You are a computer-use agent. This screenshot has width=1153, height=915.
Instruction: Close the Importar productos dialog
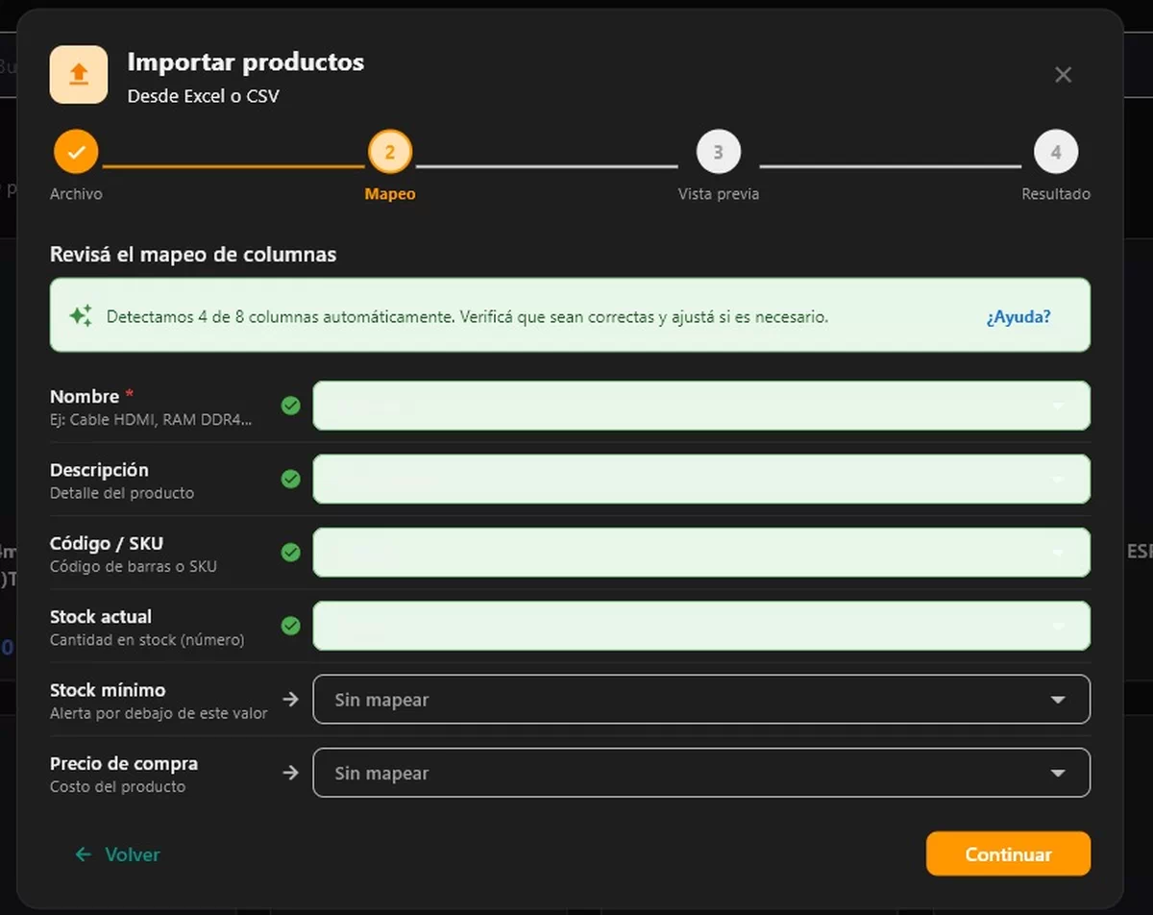point(1063,75)
